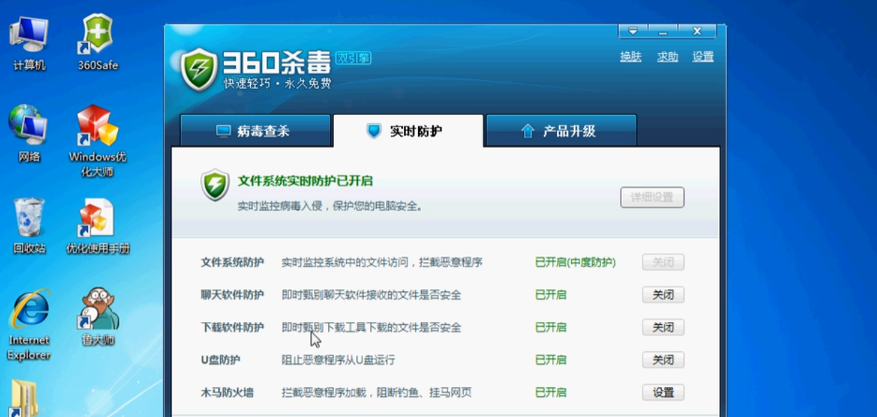Image resolution: width=877 pixels, height=417 pixels.
Task: Click the 求助 link
Action: pos(668,57)
